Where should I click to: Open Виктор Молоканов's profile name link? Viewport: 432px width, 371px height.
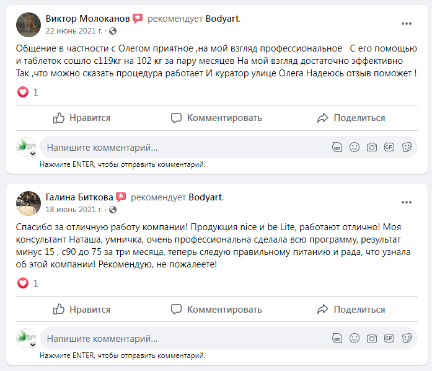coord(87,19)
